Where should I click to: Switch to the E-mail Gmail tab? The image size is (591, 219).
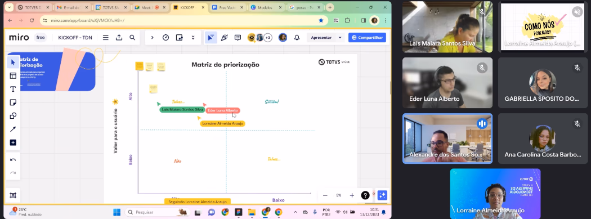click(x=73, y=7)
